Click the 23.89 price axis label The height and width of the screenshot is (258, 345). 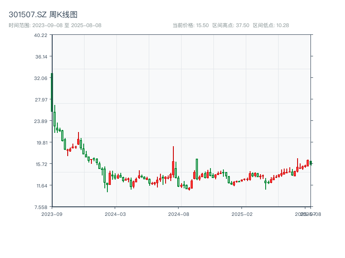click(x=41, y=121)
